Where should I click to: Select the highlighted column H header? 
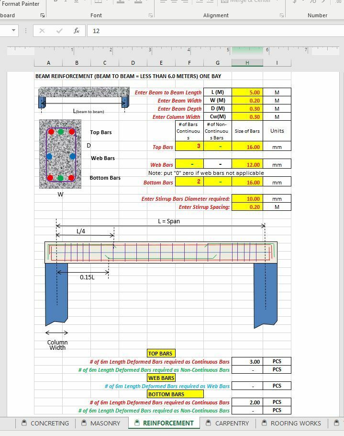247,63
